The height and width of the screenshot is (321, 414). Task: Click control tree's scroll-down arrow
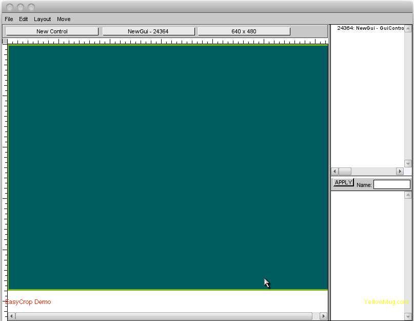tap(408, 163)
